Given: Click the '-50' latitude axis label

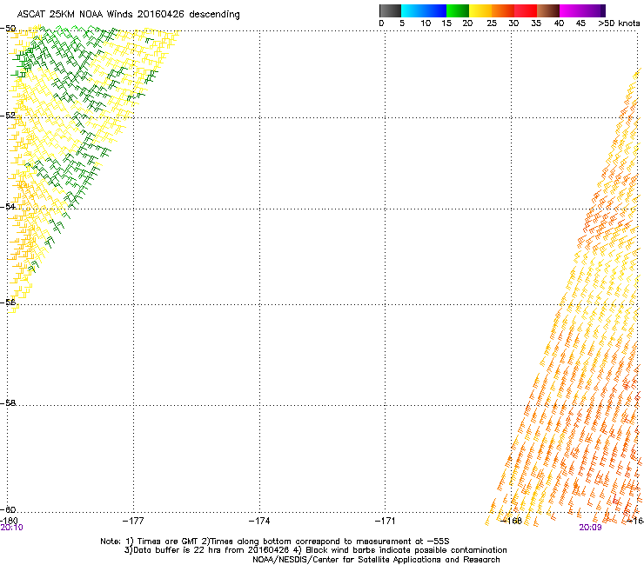Looking at the screenshot, I should coord(8,29).
